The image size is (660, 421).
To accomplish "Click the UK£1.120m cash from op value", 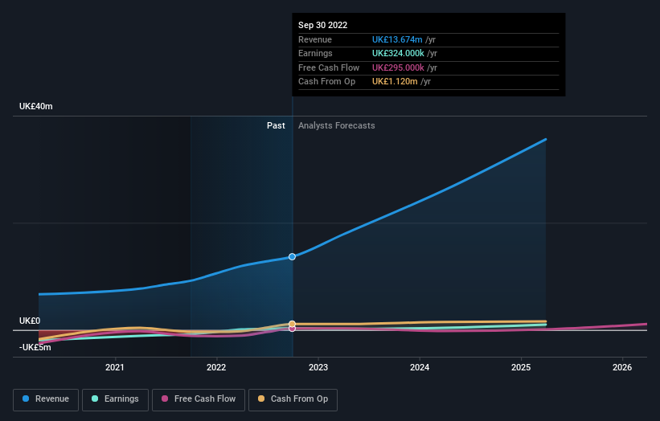I will [x=395, y=82].
